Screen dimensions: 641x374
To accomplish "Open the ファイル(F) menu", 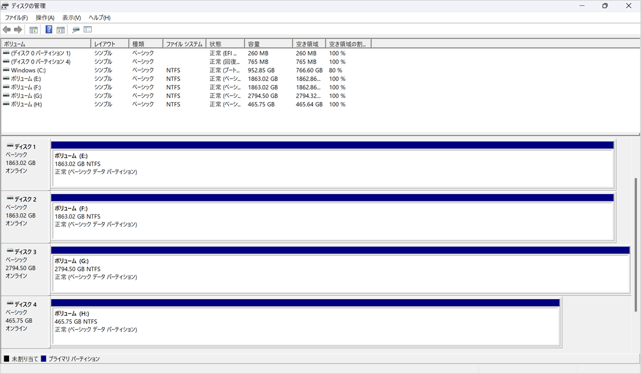I will click(x=16, y=18).
